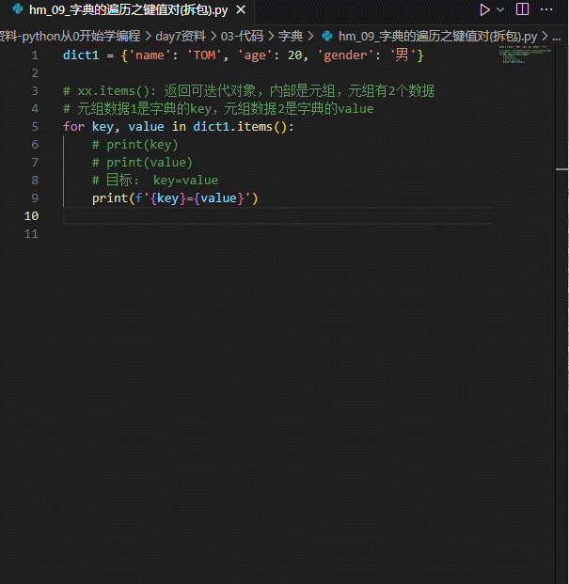
Task: Open the More Actions ellipsis menu
Action: pyautogui.click(x=546, y=9)
